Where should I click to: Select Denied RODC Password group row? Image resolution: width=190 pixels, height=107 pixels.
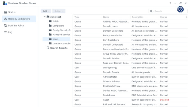click(130, 91)
